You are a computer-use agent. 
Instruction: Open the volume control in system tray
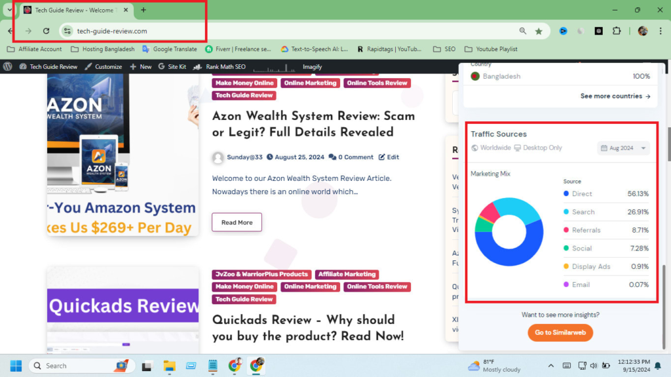tap(594, 366)
